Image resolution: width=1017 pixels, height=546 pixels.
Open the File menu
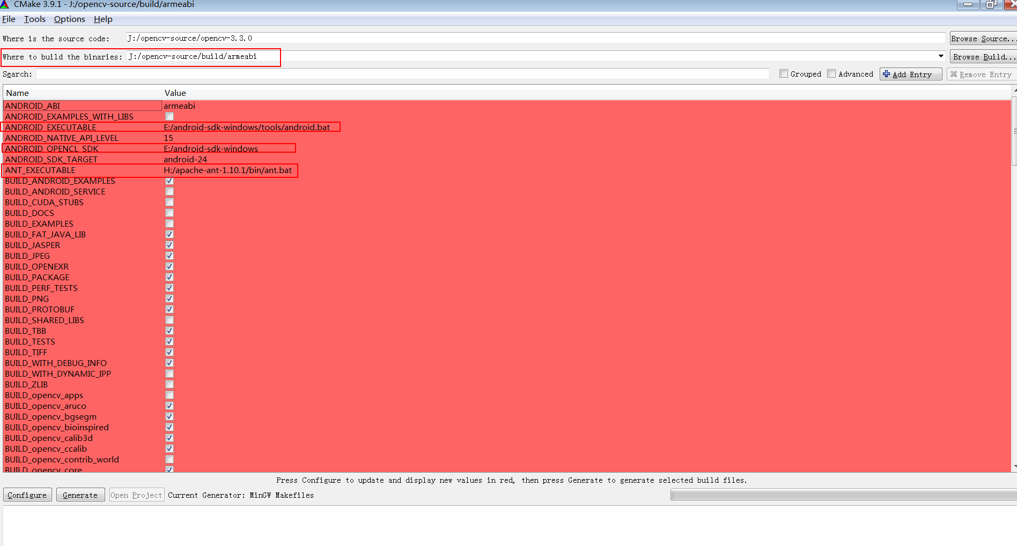9,19
